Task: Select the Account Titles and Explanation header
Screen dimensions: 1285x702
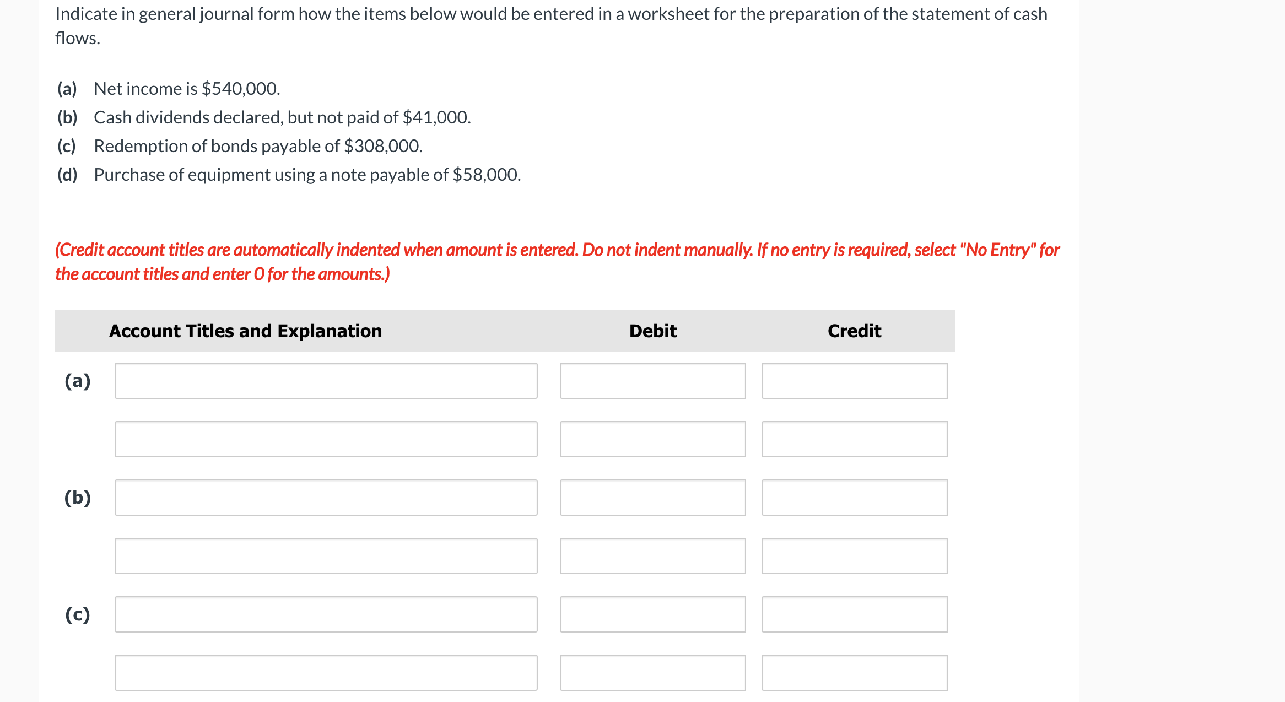Action: tap(246, 331)
